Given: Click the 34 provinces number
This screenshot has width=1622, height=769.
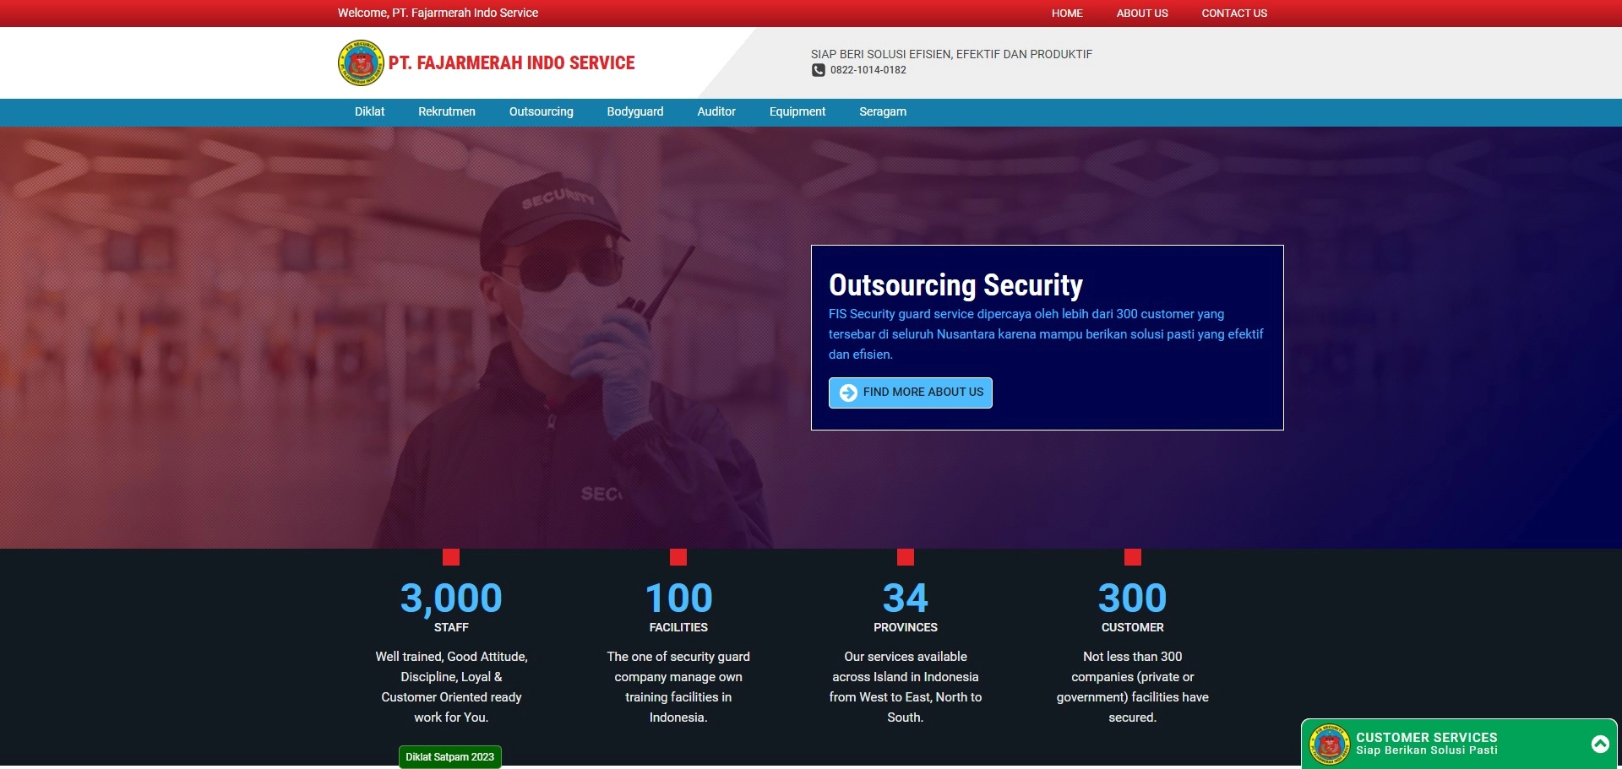Looking at the screenshot, I should tap(906, 598).
